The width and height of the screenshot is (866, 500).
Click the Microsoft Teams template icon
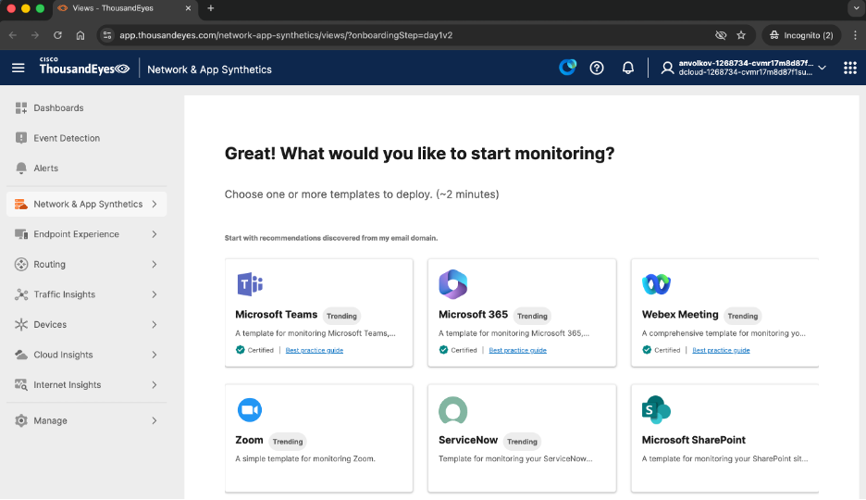250,285
